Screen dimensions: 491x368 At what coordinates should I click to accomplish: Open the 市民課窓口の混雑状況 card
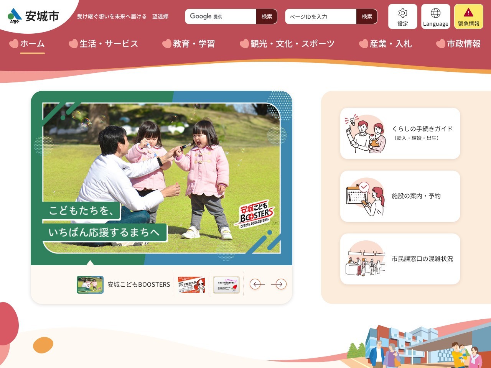coord(400,259)
